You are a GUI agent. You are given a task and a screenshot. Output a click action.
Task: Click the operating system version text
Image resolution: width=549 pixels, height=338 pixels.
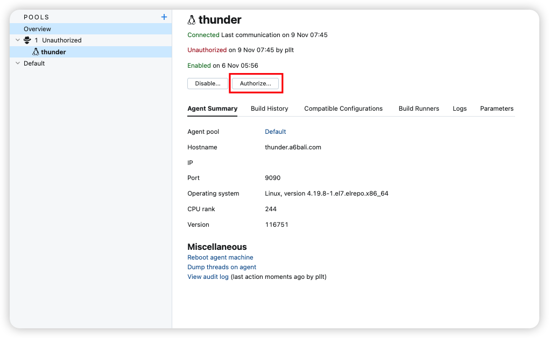(x=326, y=193)
